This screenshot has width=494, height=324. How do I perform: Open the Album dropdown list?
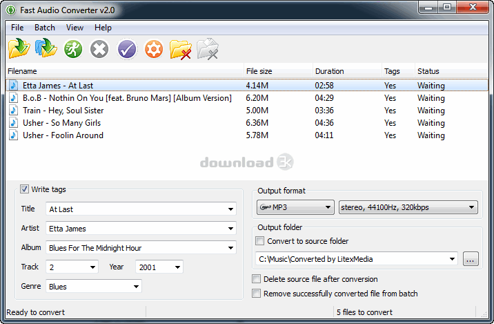230,247
